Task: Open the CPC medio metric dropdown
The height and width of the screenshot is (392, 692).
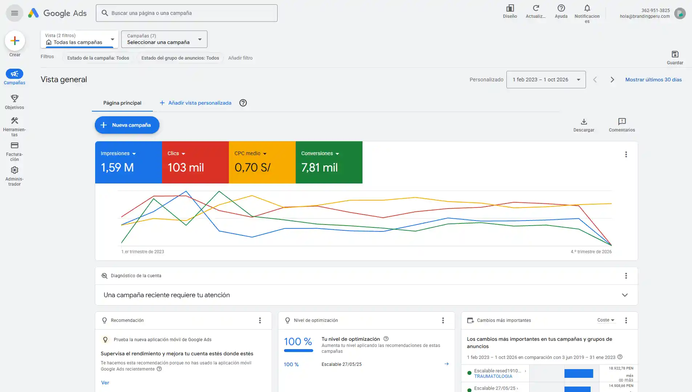Action: coord(250,154)
